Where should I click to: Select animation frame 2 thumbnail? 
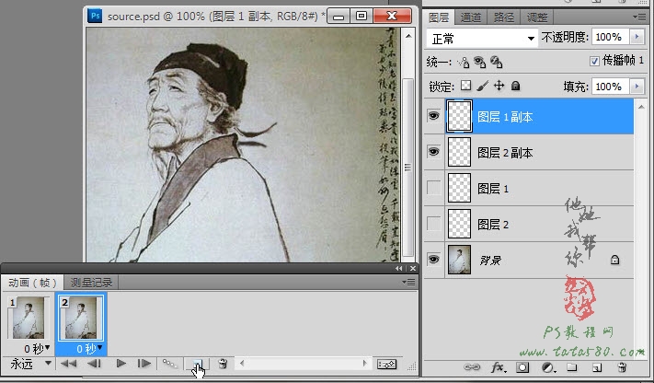point(81,318)
